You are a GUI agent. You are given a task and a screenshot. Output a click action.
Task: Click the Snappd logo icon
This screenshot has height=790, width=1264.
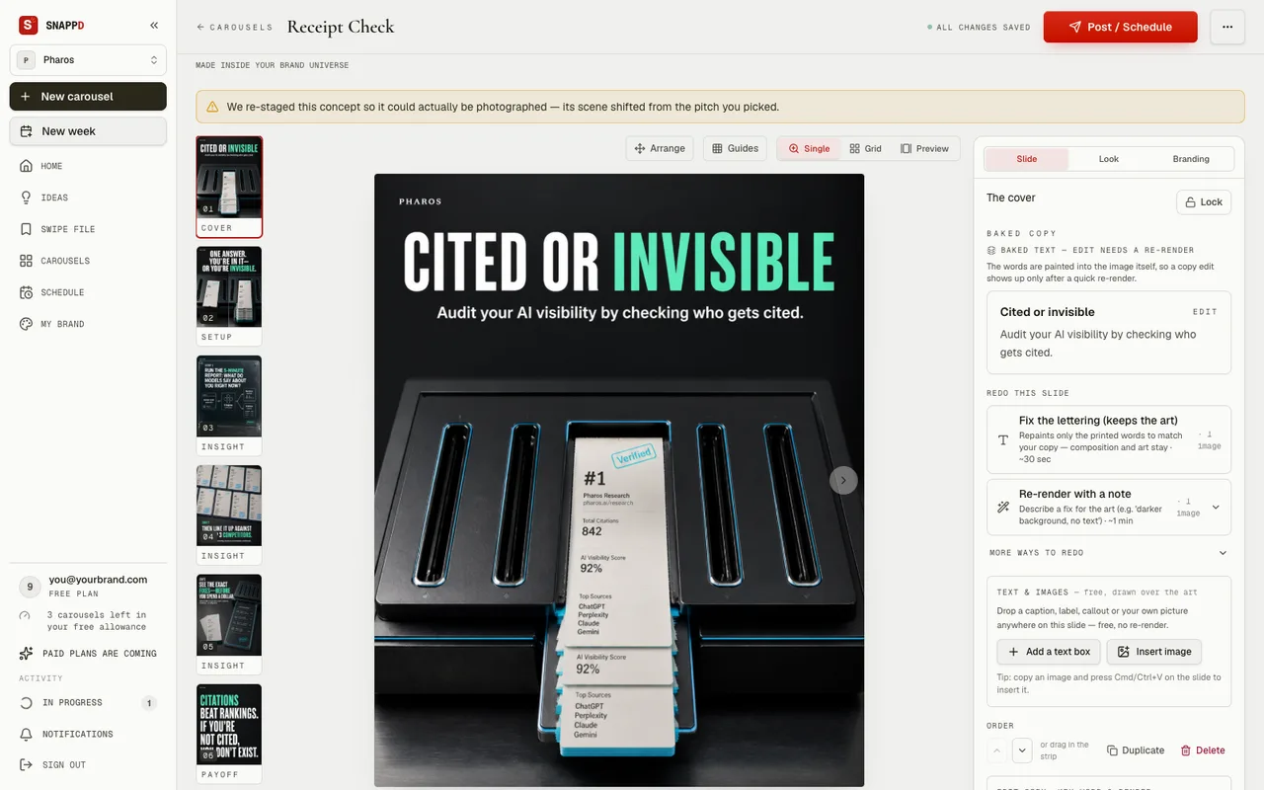point(29,26)
